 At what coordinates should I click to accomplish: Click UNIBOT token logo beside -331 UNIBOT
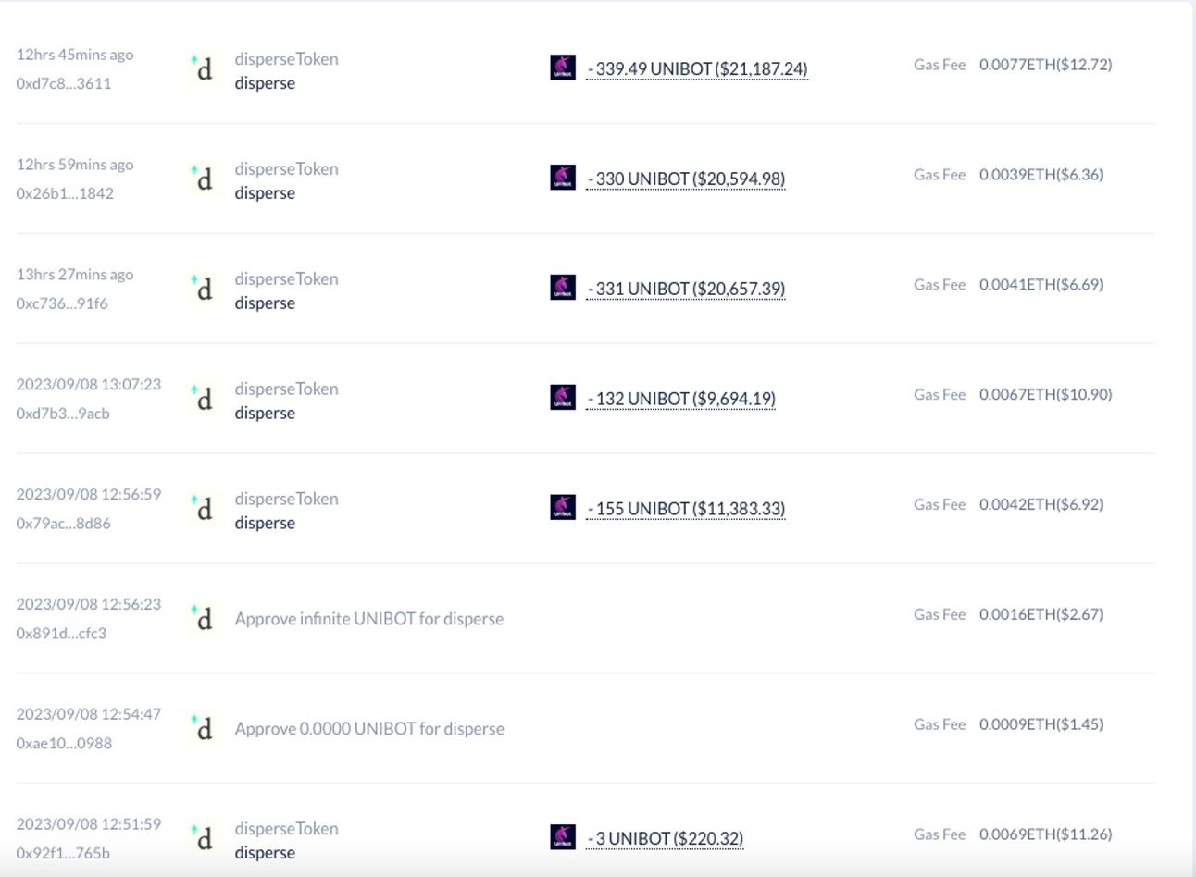tap(563, 288)
